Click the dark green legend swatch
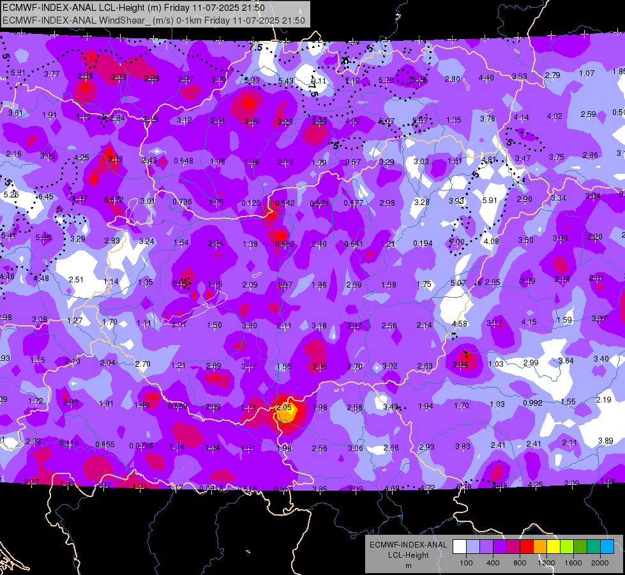Image resolution: width=625 pixels, height=575 pixels. coord(580,547)
